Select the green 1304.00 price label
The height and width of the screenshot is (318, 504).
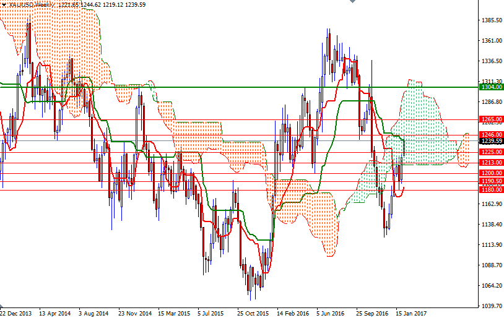[x=490, y=88]
